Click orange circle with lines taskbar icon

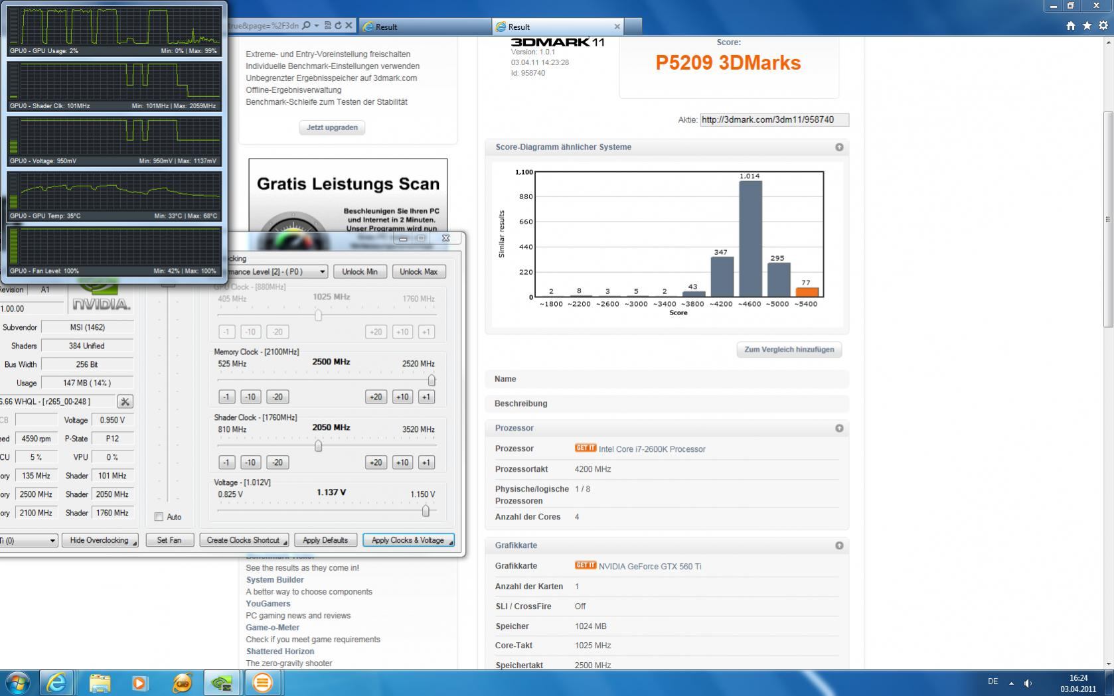coord(262,682)
